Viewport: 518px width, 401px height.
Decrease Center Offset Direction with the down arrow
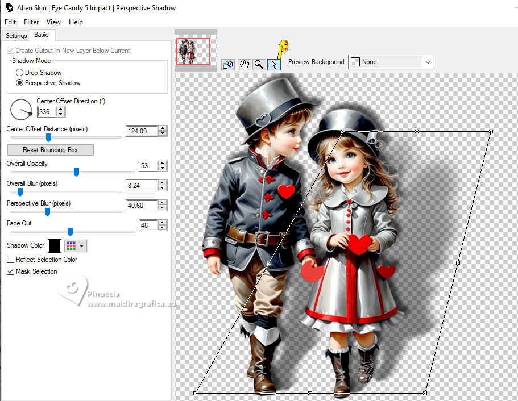click(x=61, y=114)
